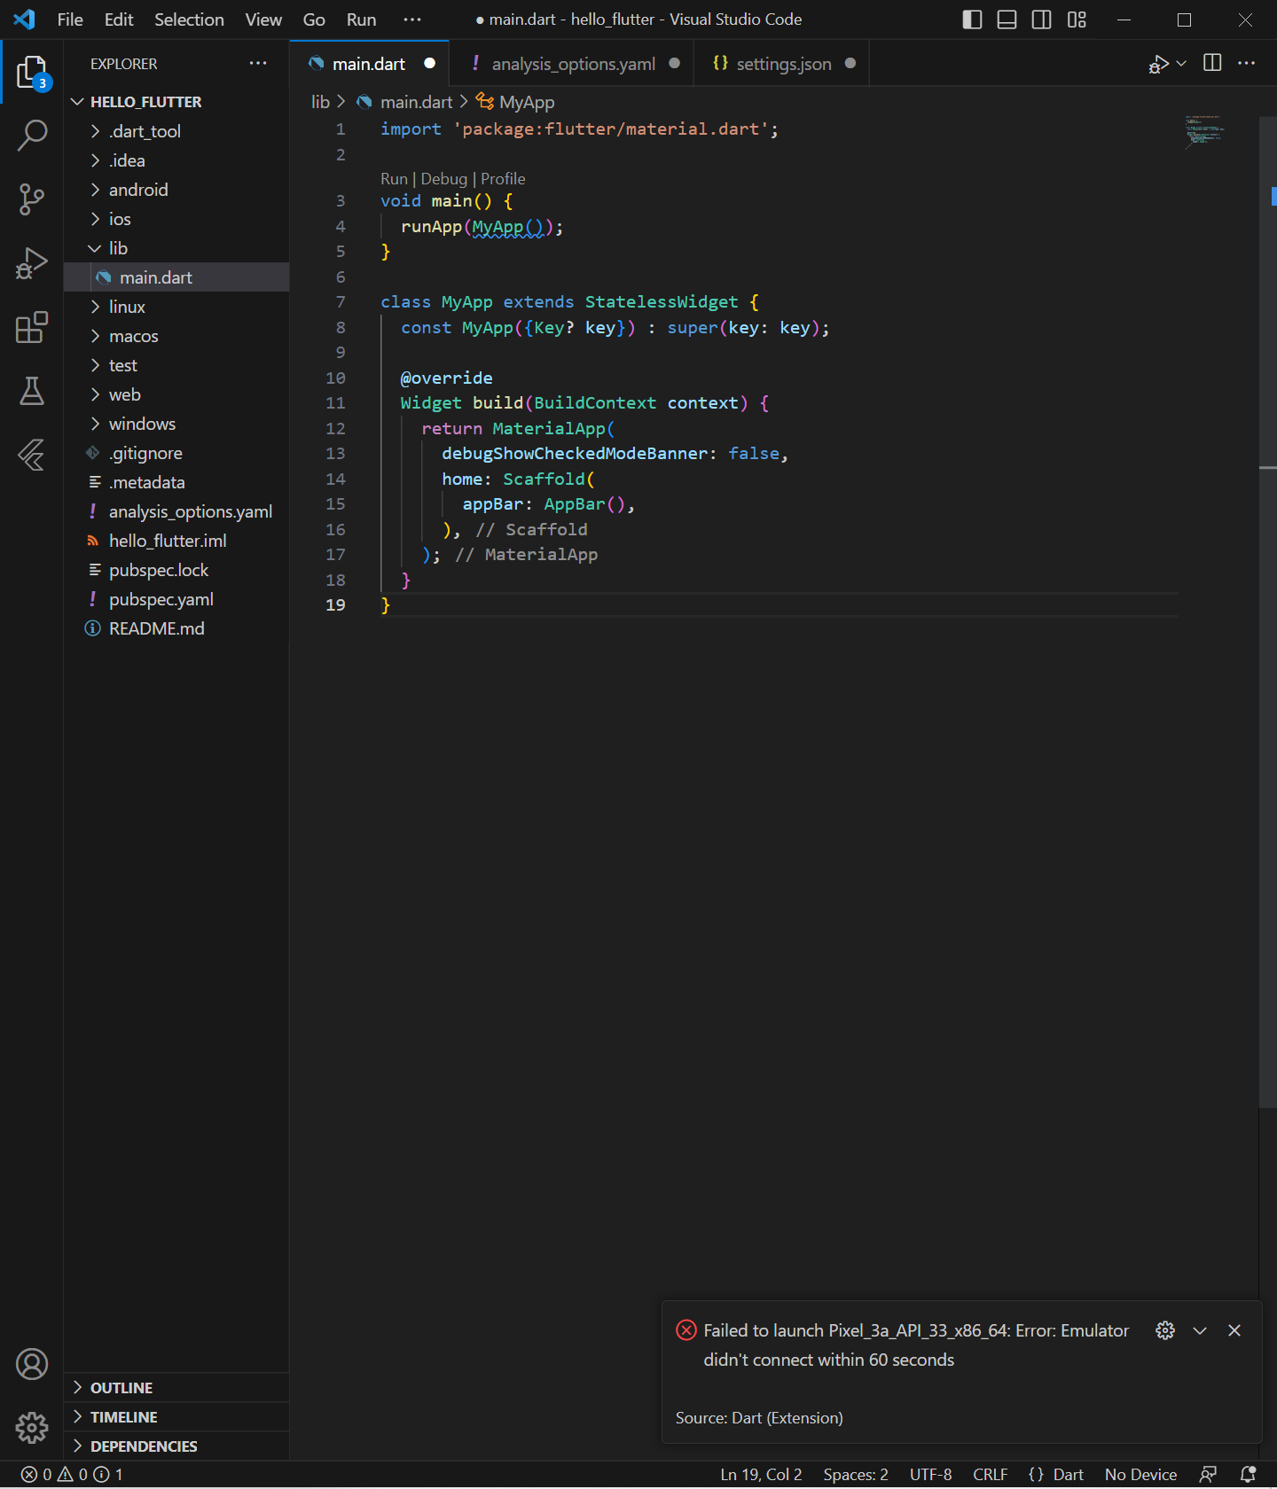1277x1489 pixels.
Task: Open the notifications bell in status bar
Action: tap(1249, 1474)
